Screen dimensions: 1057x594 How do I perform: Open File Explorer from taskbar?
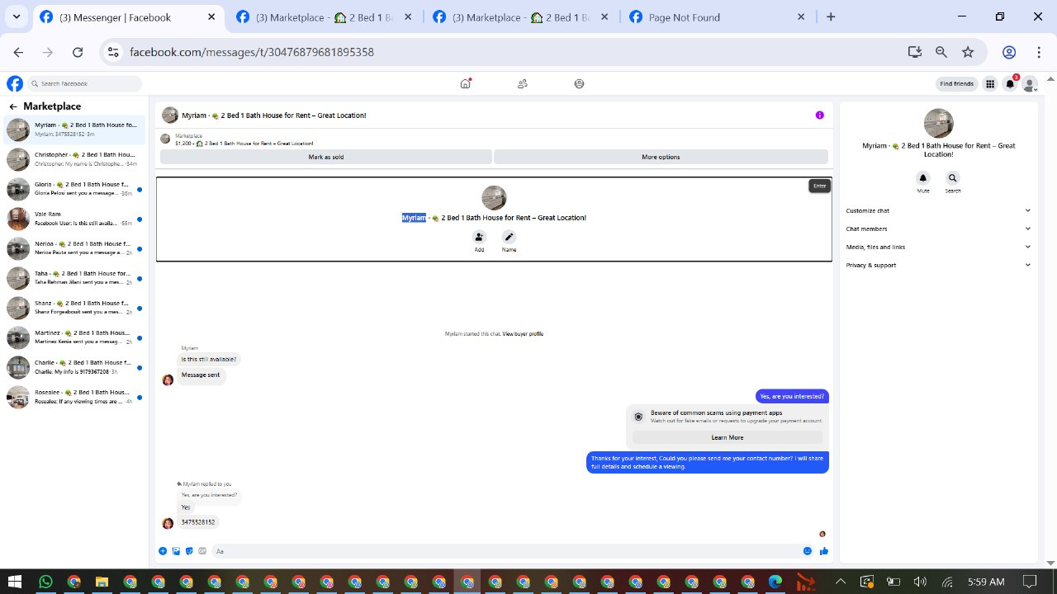[102, 582]
